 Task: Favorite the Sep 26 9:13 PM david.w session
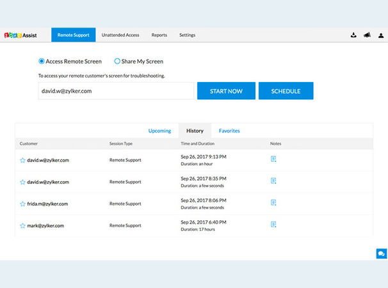pyautogui.click(x=22, y=160)
